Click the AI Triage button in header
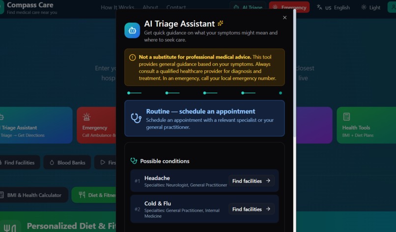This screenshot has width=396, height=232. pos(248,7)
